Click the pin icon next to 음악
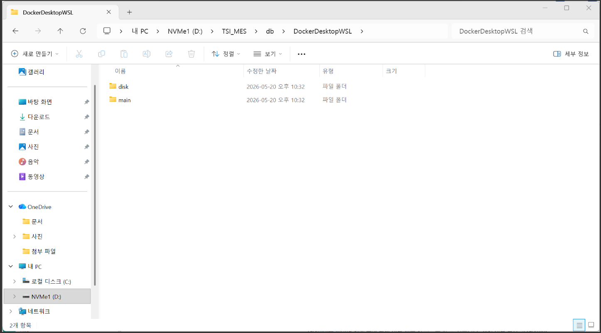Viewport: 601px width, 333px height. point(86,162)
